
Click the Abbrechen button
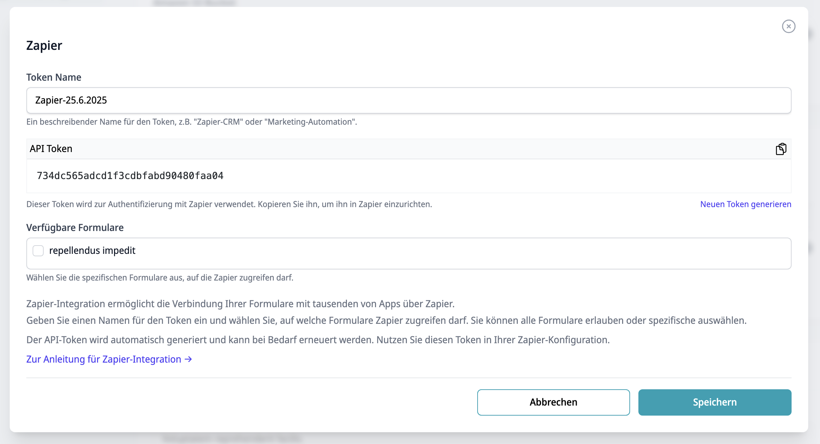pyautogui.click(x=553, y=402)
